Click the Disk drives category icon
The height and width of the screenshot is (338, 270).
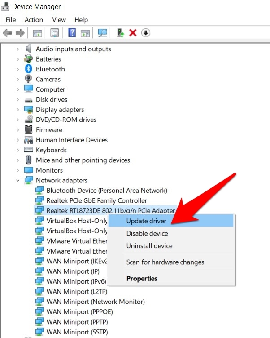(x=28, y=100)
